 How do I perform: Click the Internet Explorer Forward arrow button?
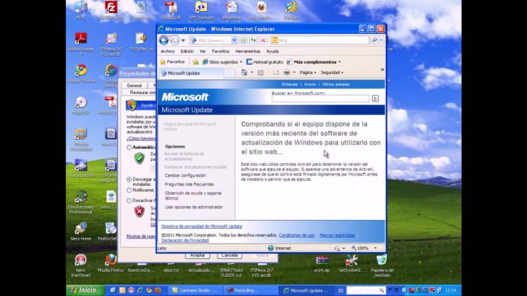point(174,40)
